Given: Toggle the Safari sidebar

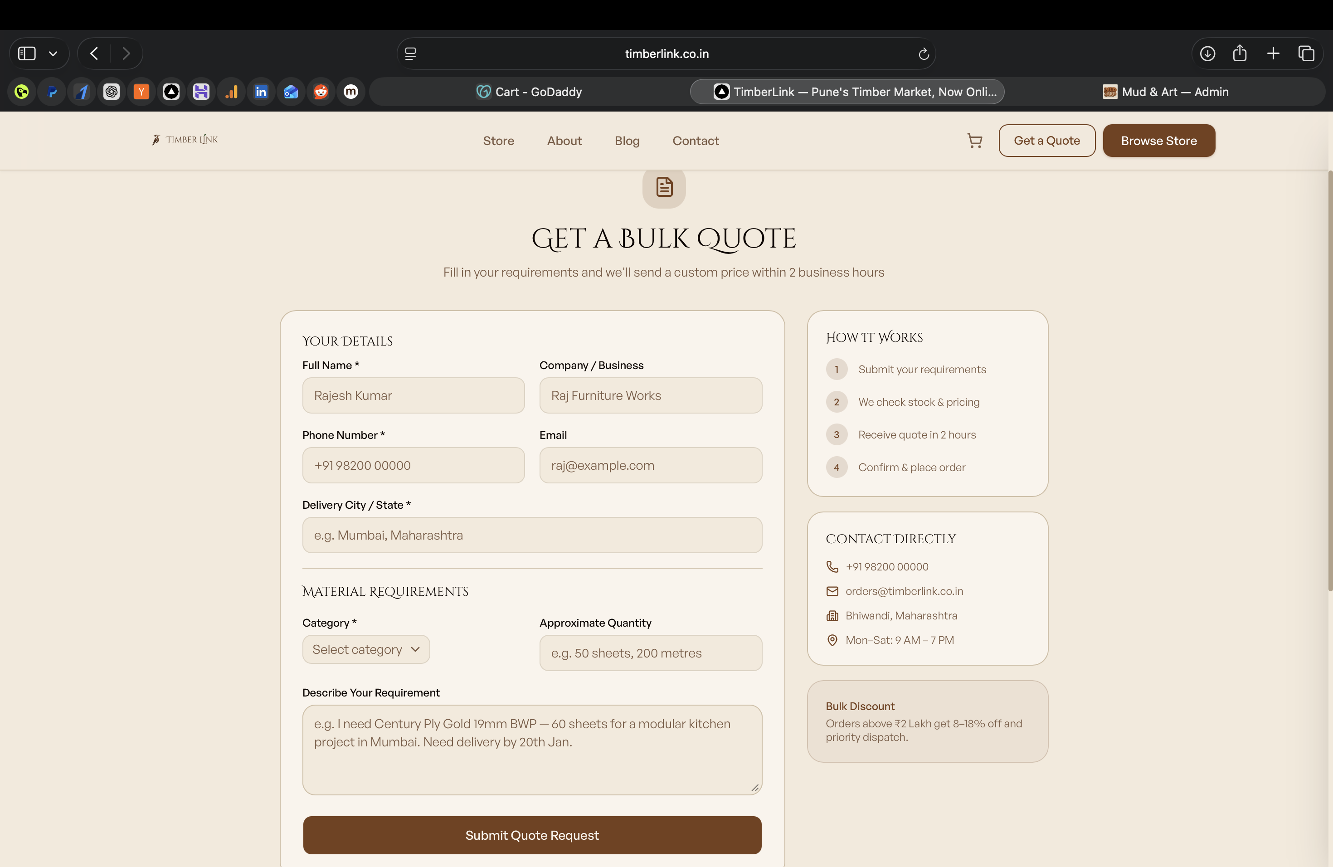Looking at the screenshot, I should (26, 53).
